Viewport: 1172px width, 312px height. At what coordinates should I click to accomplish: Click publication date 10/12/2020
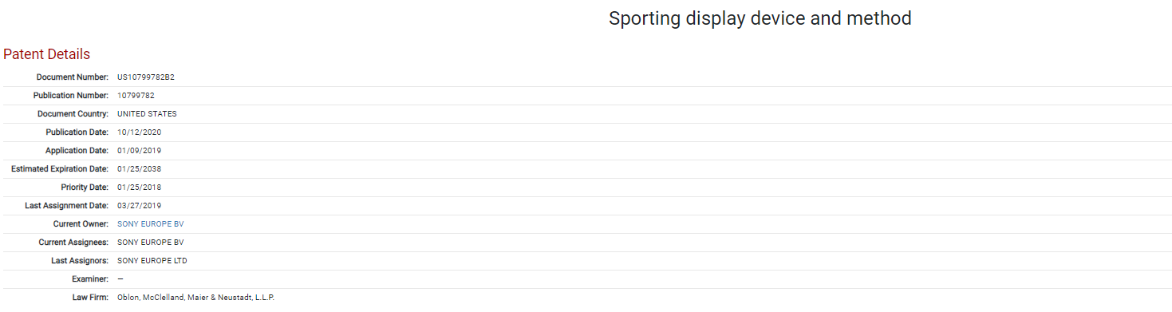click(139, 132)
